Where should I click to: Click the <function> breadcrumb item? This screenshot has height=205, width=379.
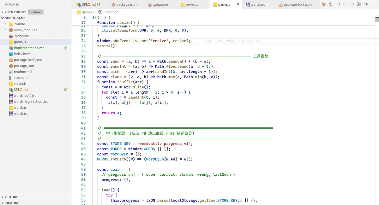112,12
